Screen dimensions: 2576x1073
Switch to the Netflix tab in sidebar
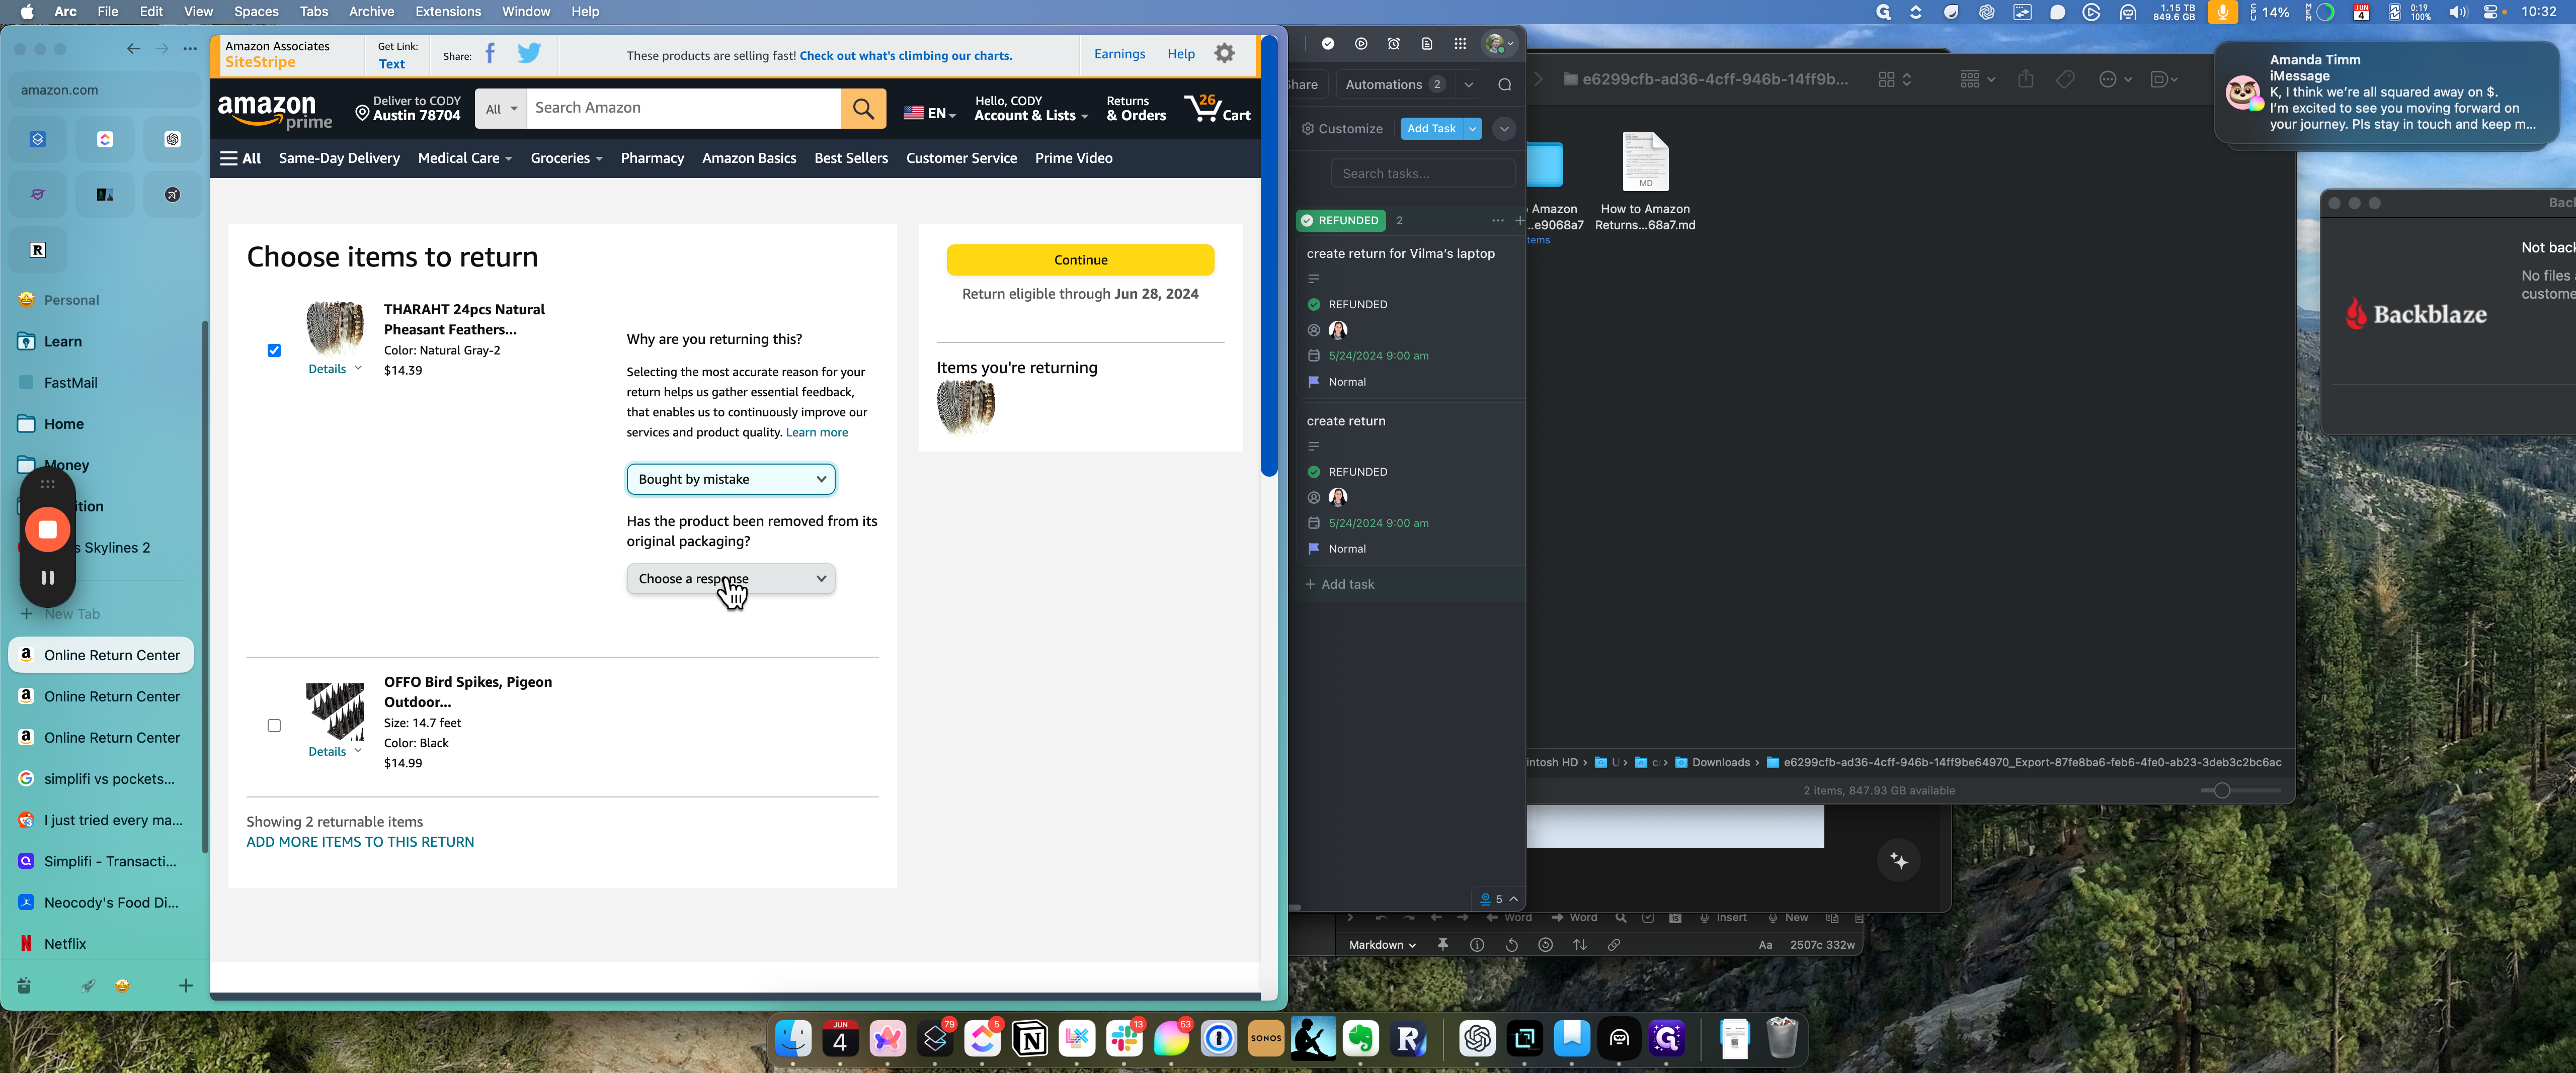click(x=101, y=943)
